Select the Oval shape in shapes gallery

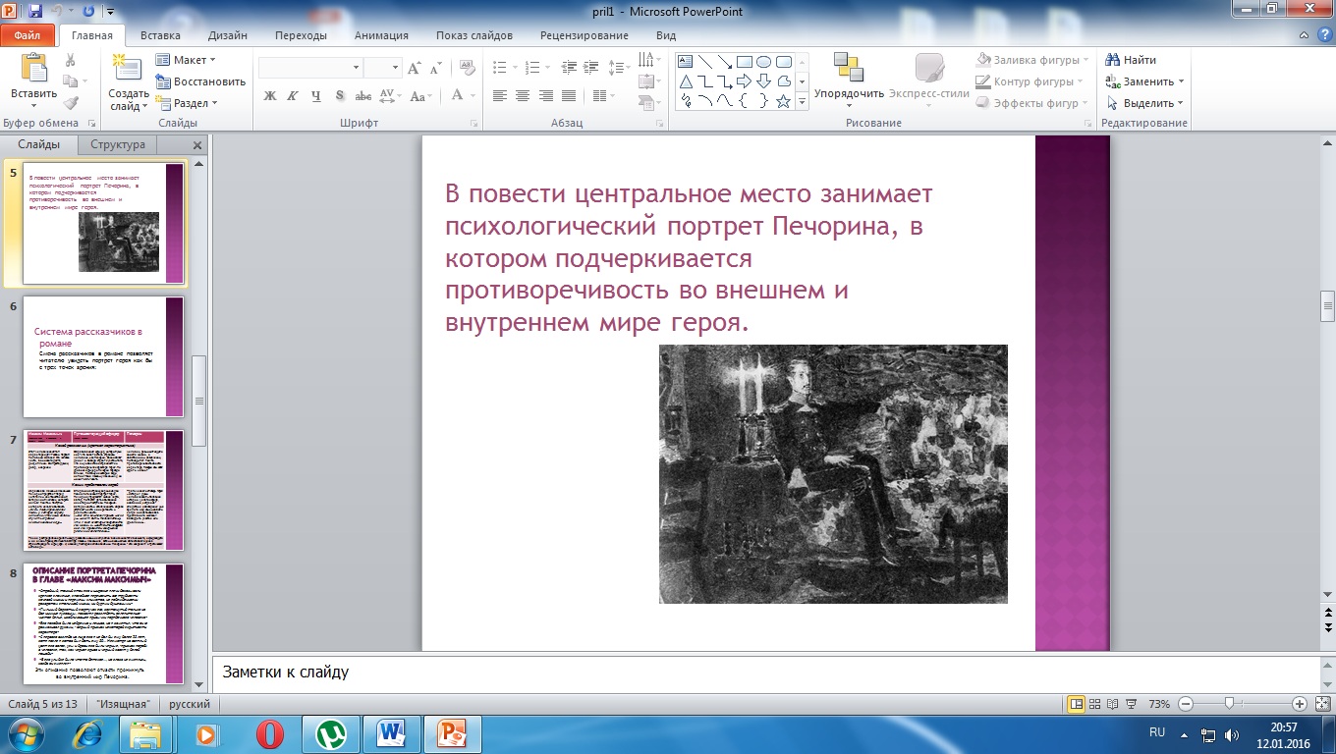click(x=764, y=61)
